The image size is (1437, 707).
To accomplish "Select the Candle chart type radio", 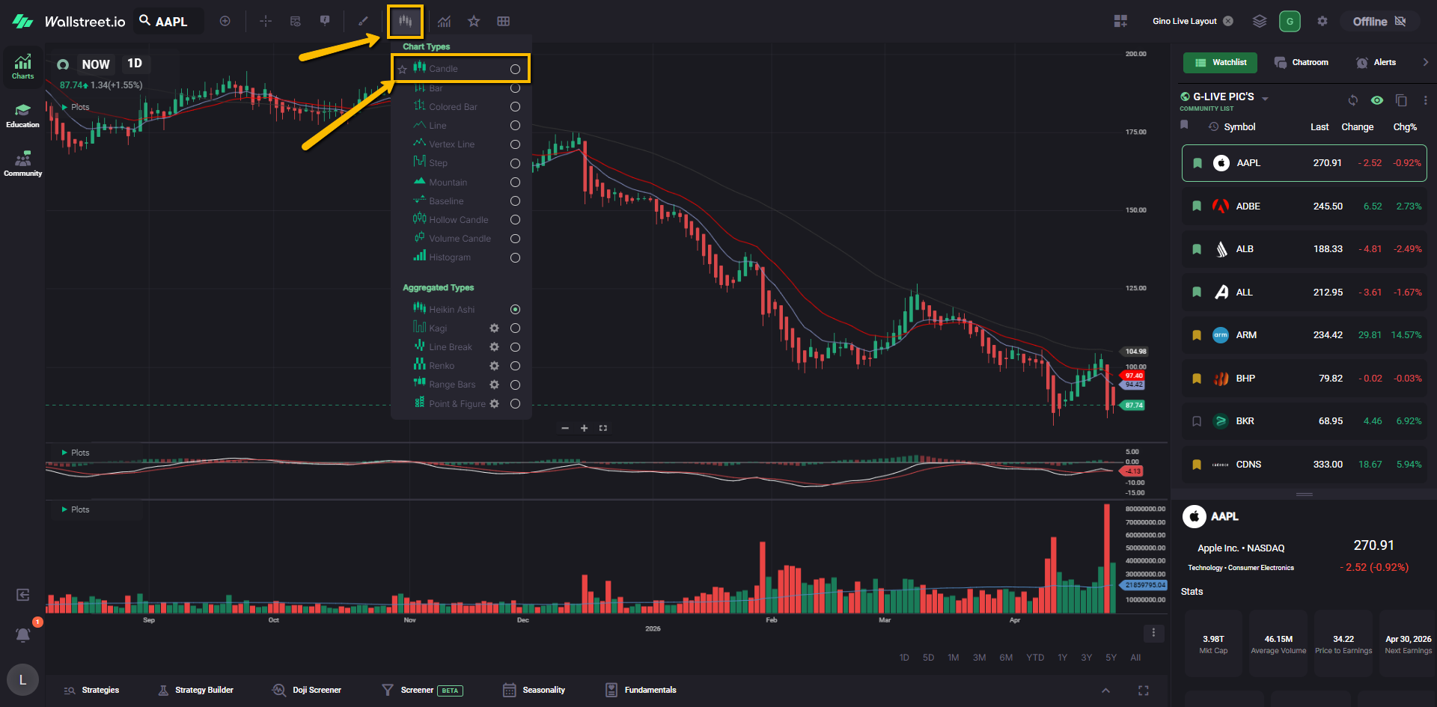I will pos(515,69).
